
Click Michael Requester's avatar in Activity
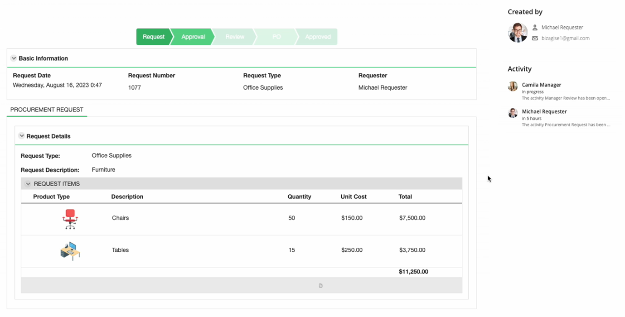point(513,113)
